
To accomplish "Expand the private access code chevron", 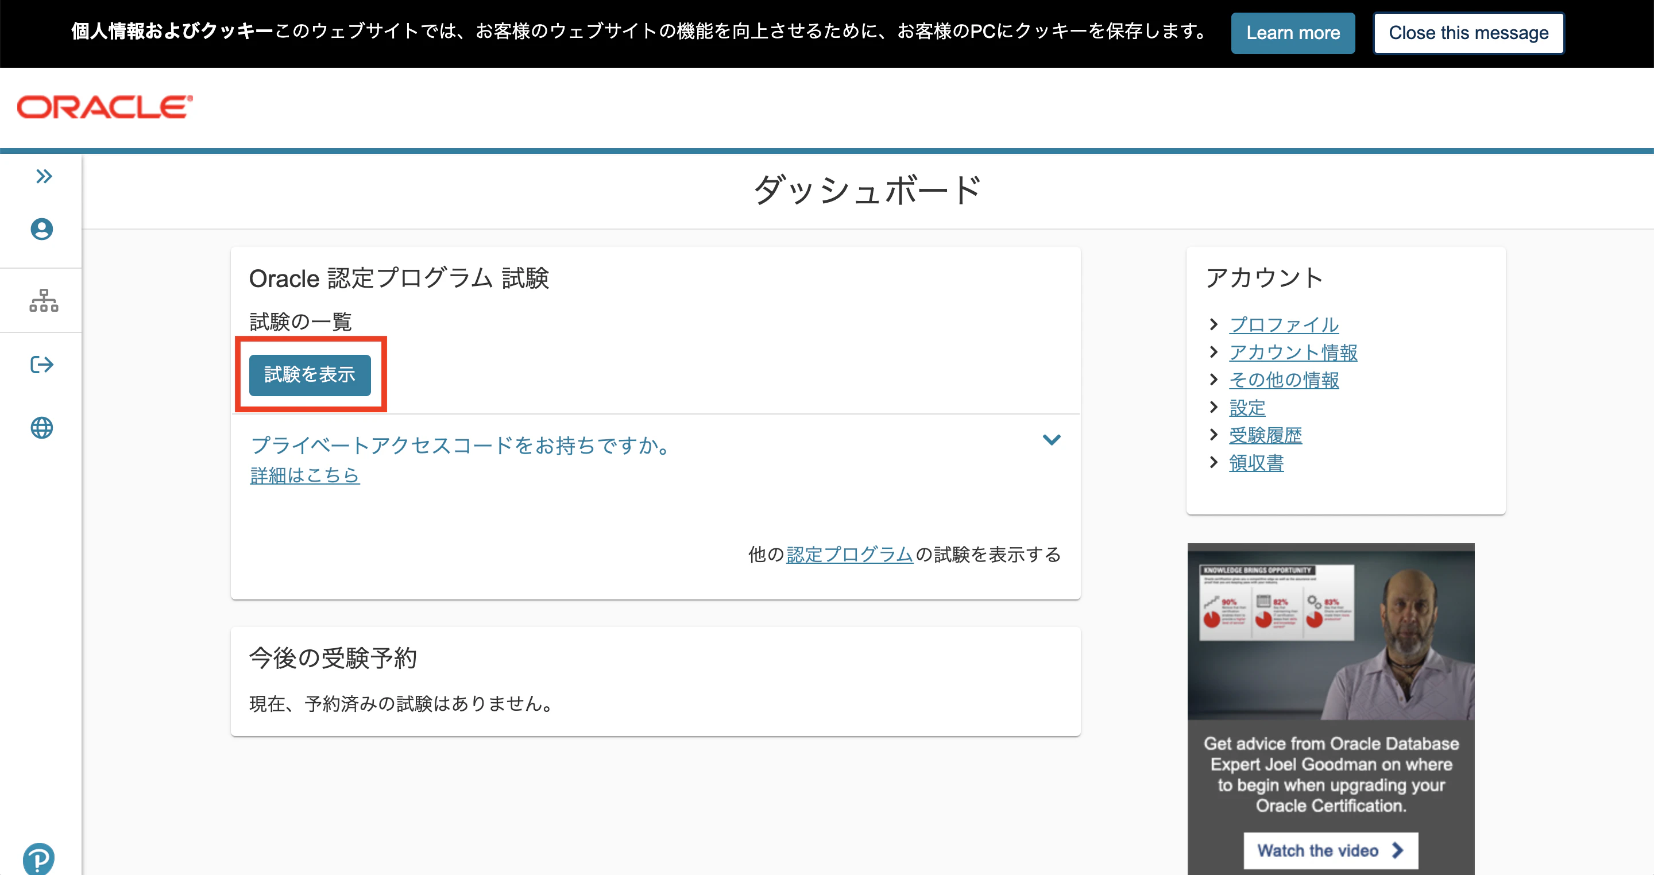I will click(x=1051, y=440).
